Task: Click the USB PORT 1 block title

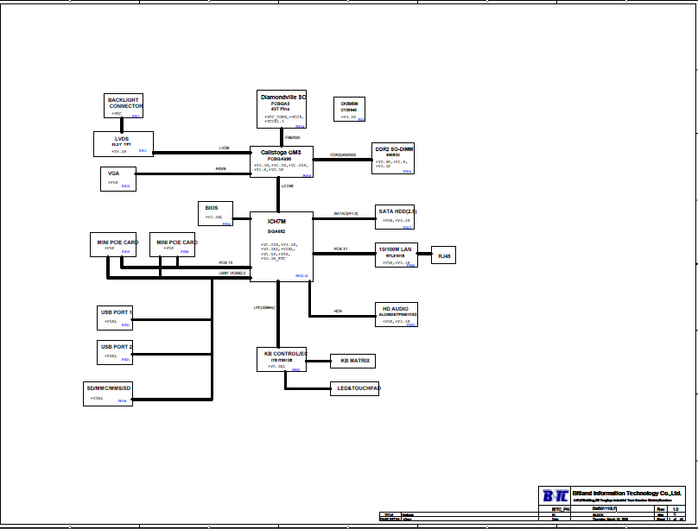Action: 117,312
